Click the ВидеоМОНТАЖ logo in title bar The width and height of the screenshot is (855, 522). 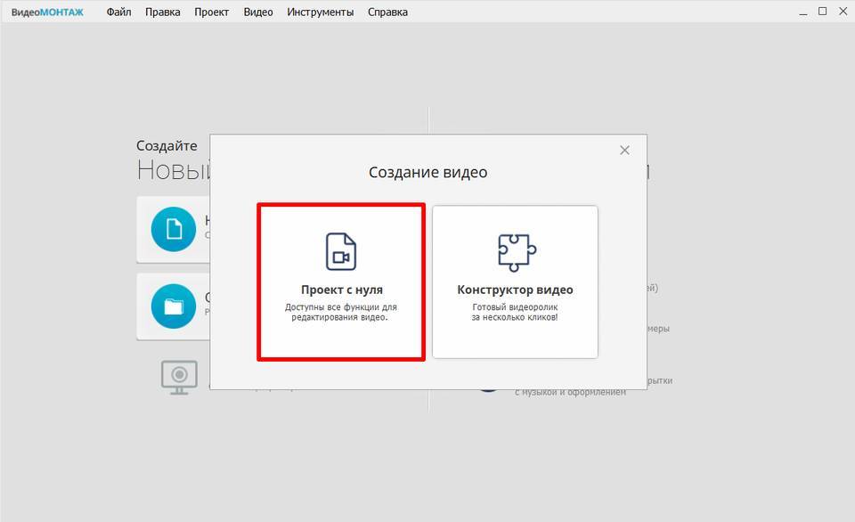47,12
